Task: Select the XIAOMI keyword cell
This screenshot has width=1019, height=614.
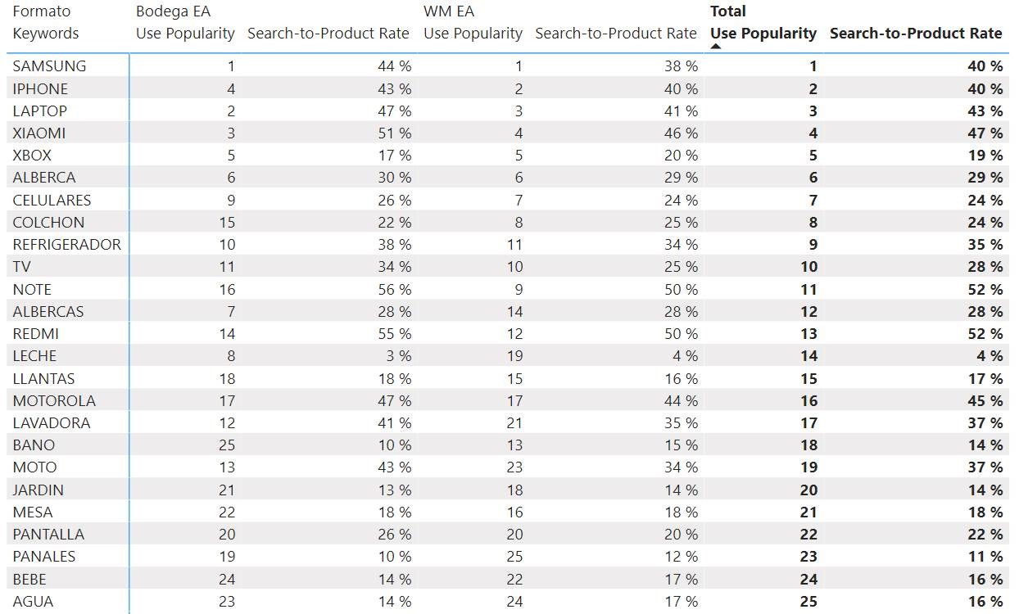Action: pyautogui.click(x=39, y=133)
